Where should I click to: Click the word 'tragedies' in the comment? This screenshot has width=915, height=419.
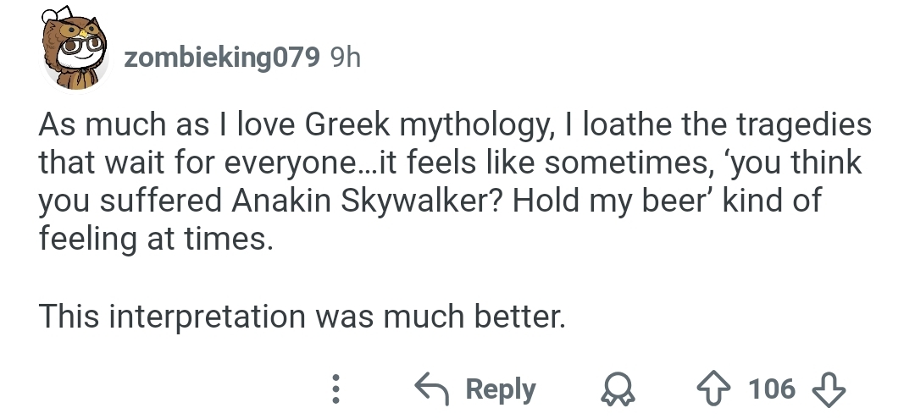click(803, 126)
